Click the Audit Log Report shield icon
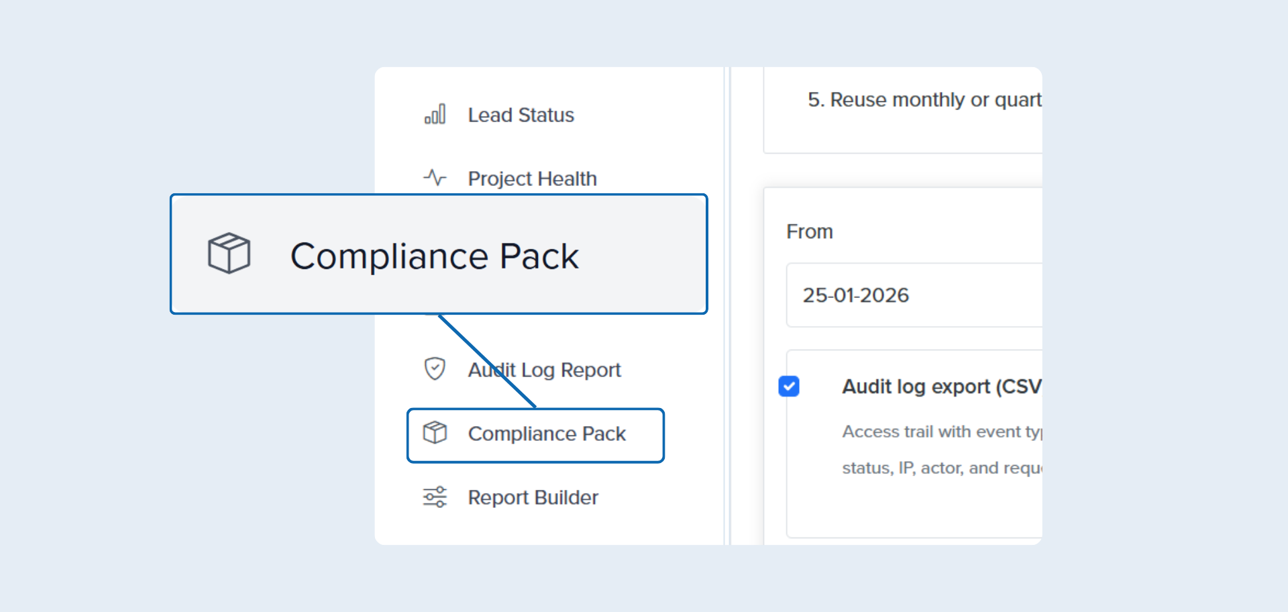 [x=435, y=368]
